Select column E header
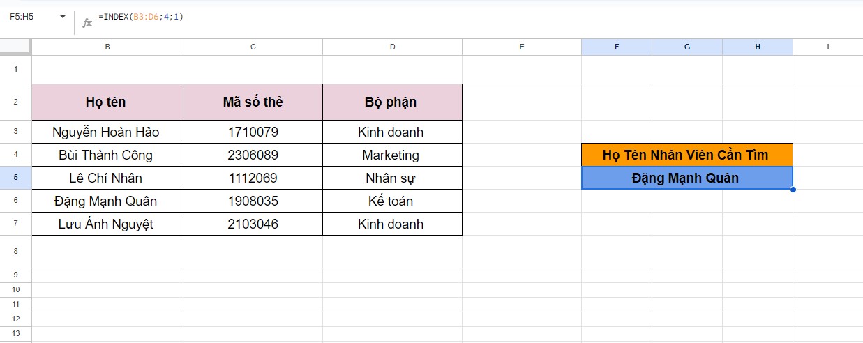Viewport: 863px width, 343px height. click(522, 47)
